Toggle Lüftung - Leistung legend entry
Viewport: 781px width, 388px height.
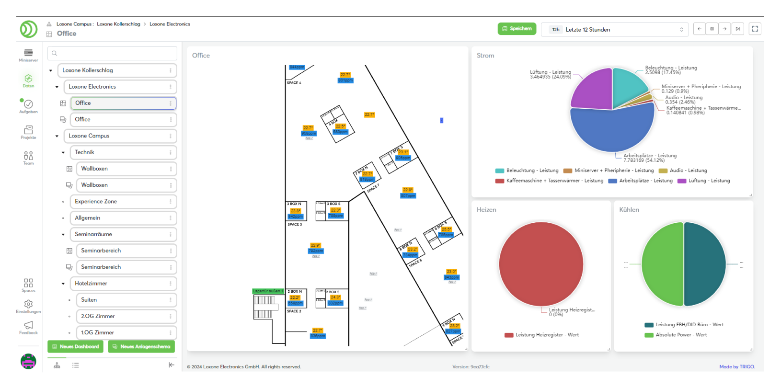point(703,181)
